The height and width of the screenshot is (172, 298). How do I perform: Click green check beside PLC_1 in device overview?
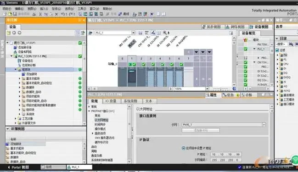coord(246,49)
